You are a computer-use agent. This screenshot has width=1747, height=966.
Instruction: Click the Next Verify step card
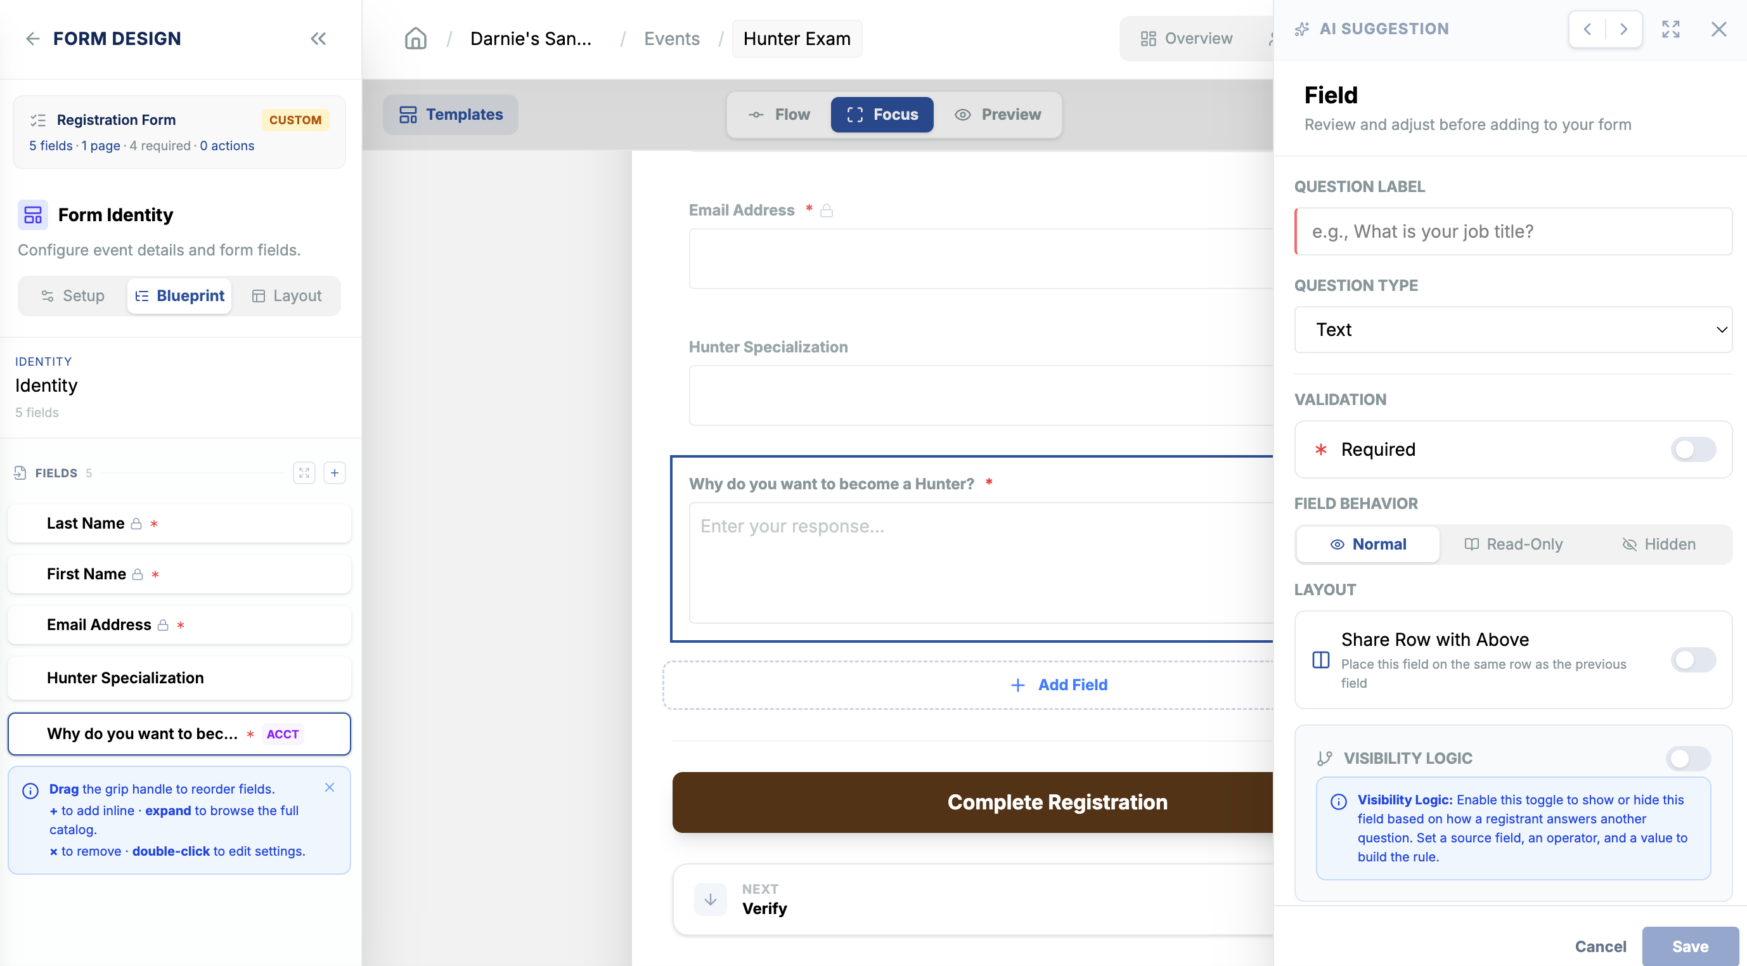[x=972, y=899]
